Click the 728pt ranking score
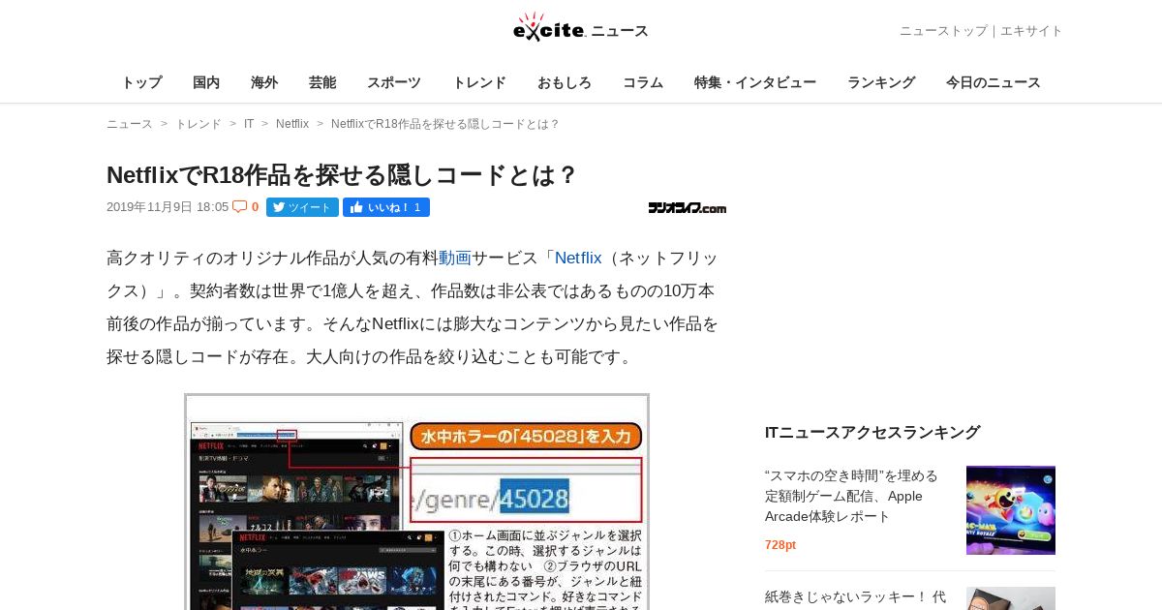Image resolution: width=1162 pixels, height=610 pixels. [780, 545]
